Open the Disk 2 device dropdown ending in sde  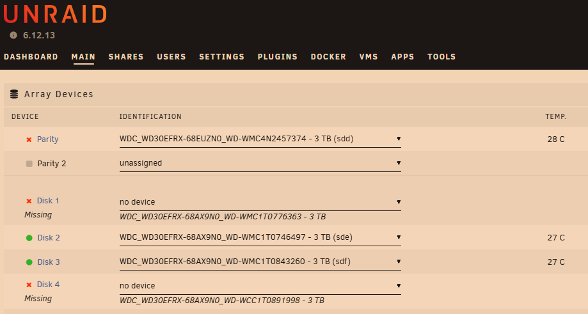tap(260, 237)
